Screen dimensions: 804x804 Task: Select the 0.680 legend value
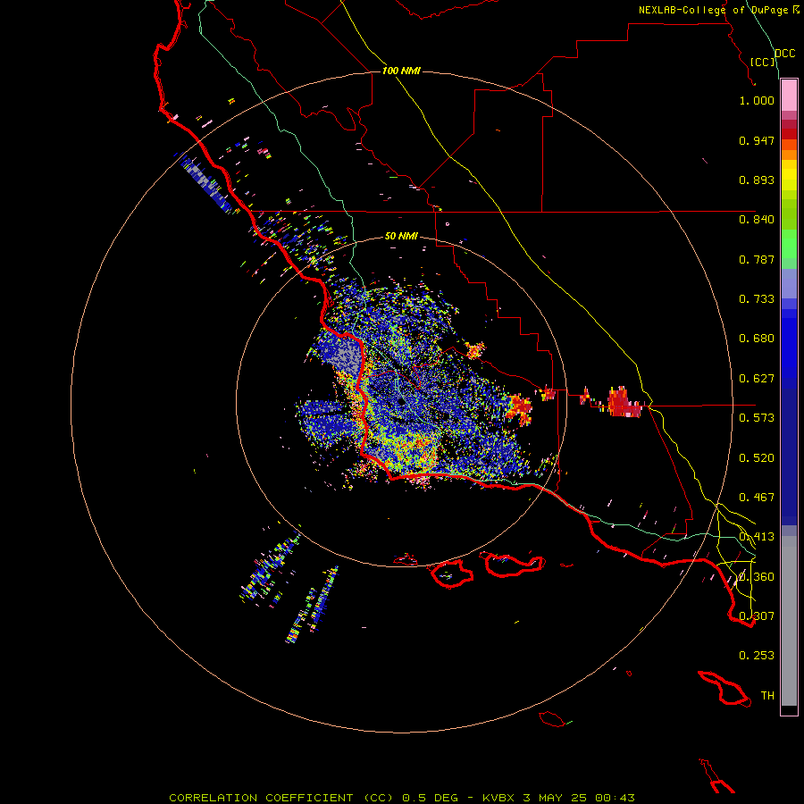(x=757, y=339)
